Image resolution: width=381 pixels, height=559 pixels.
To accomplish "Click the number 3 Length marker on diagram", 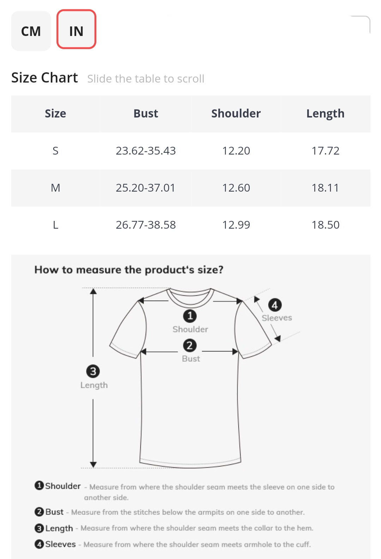I will (93, 371).
